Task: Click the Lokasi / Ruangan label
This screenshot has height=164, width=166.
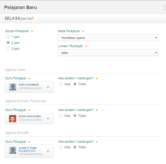Action: tap(70, 46)
